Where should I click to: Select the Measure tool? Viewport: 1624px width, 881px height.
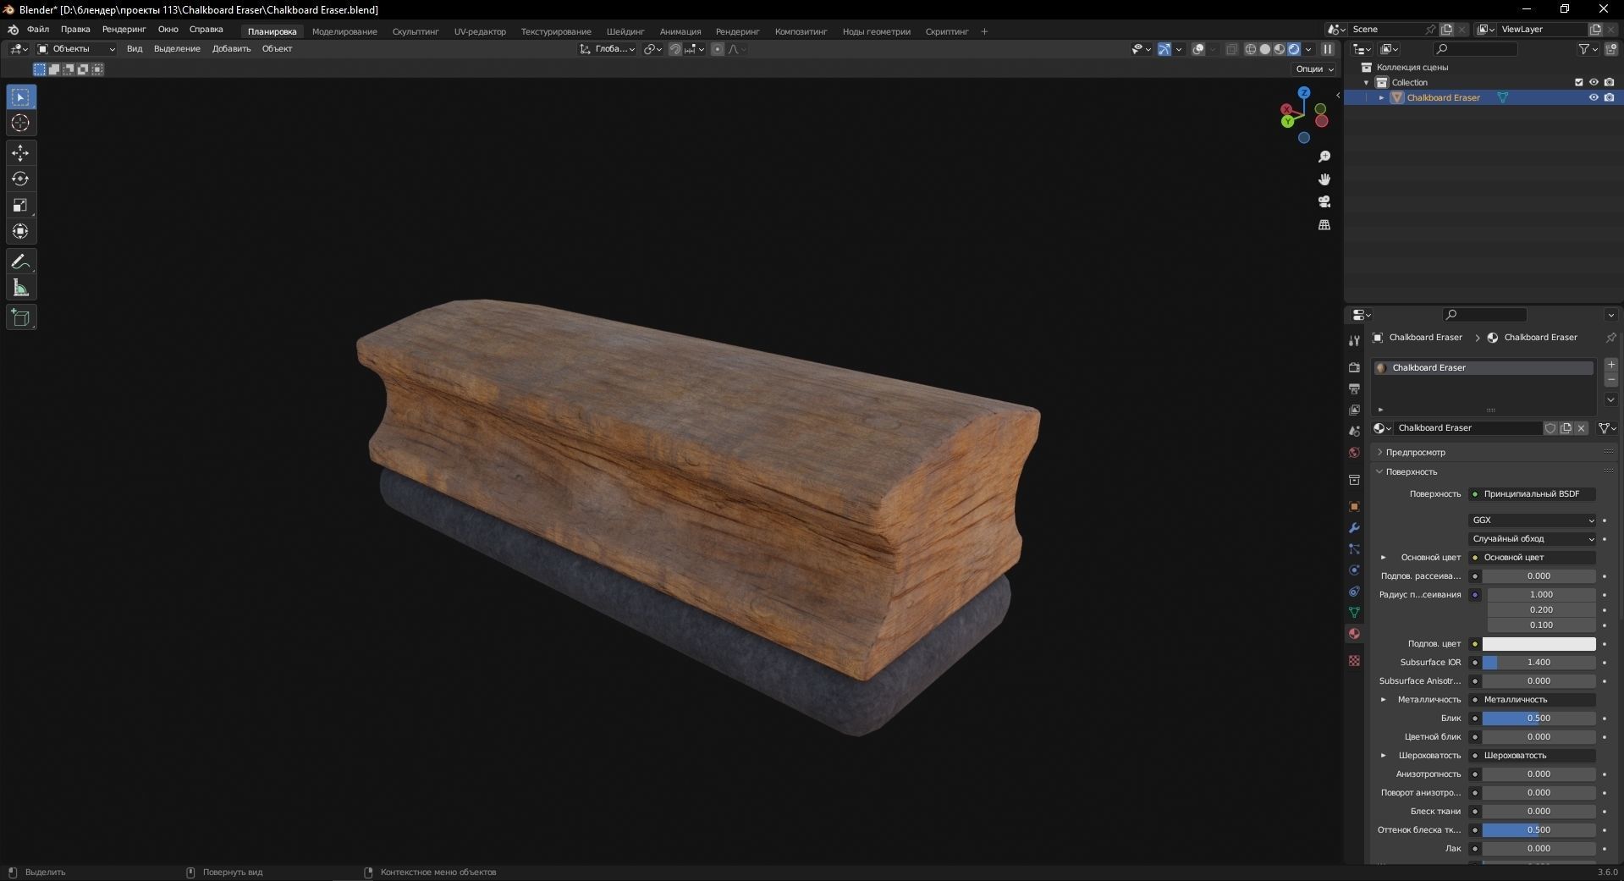click(x=21, y=289)
